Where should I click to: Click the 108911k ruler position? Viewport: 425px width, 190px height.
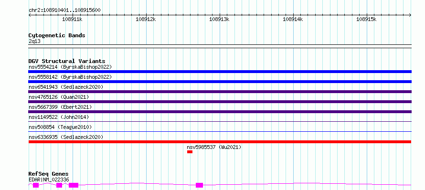pos(72,19)
